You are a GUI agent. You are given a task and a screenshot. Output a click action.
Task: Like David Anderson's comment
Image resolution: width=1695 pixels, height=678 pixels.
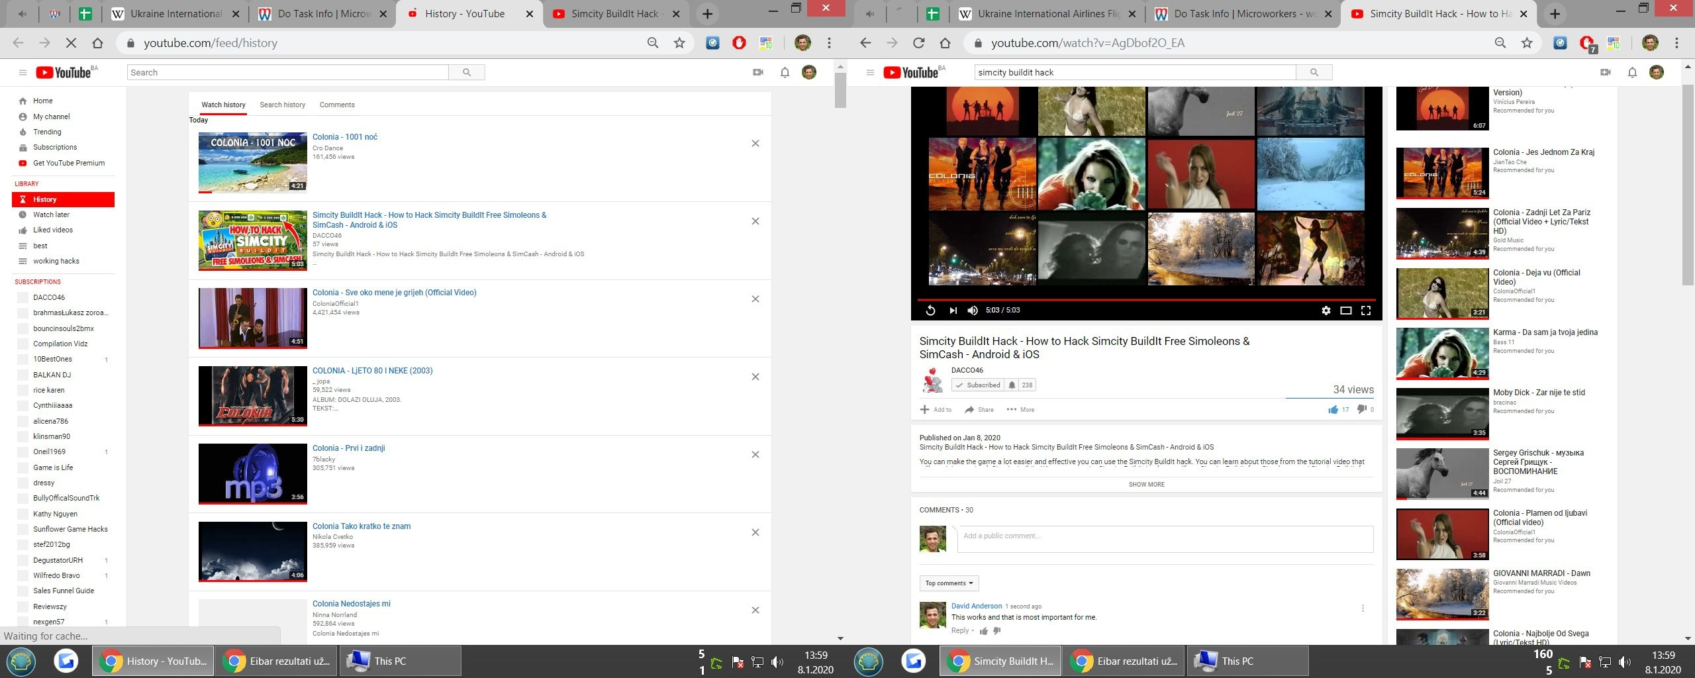pos(984,631)
